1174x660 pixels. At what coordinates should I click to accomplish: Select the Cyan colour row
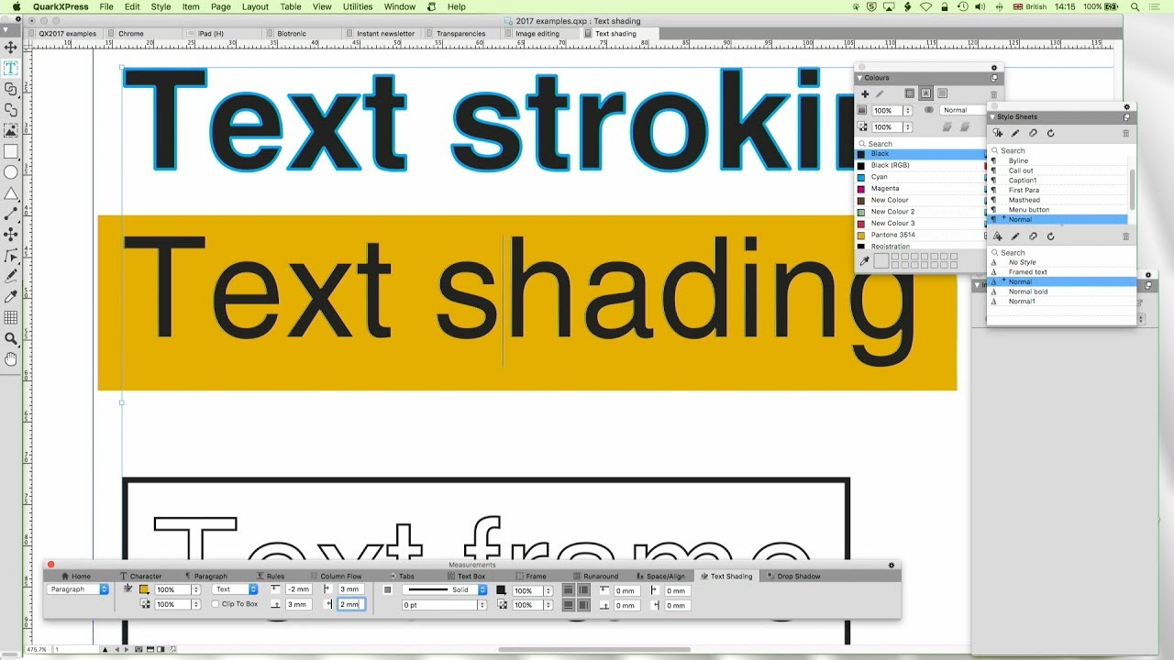[921, 177]
